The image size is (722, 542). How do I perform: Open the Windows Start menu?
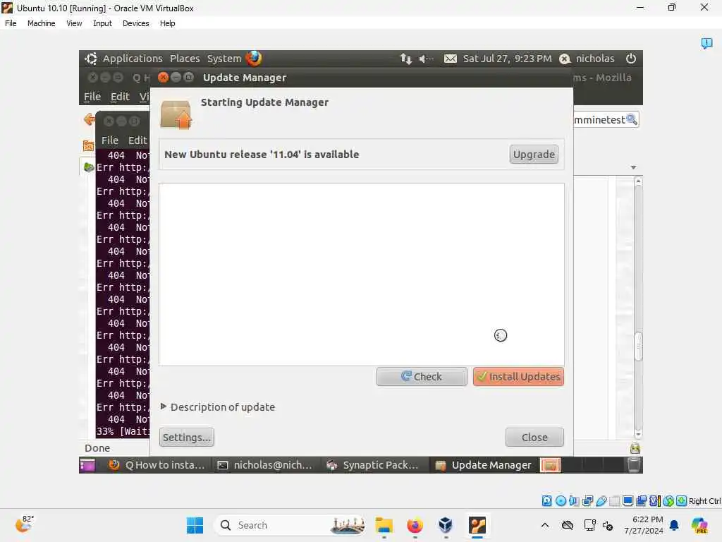pos(195,525)
